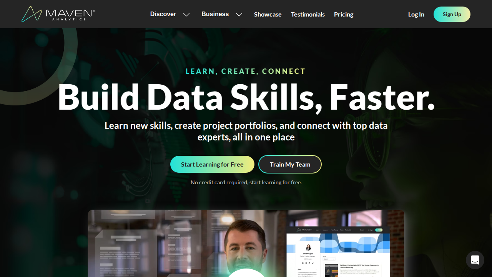Click the no credit card required note
Viewport: 492px width, 277px height.
[246, 182]
